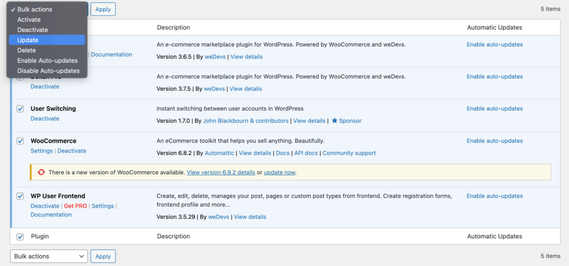The image size is (569, 266).
Task: Click the 'Version 6.8.2' text
Action: [174, 153]
